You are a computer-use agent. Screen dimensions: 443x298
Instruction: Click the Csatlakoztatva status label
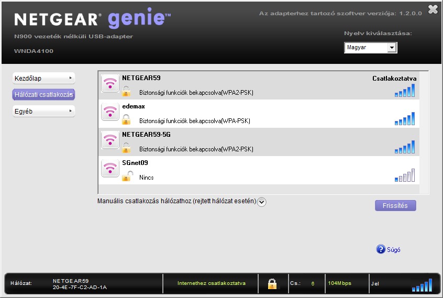394,79
